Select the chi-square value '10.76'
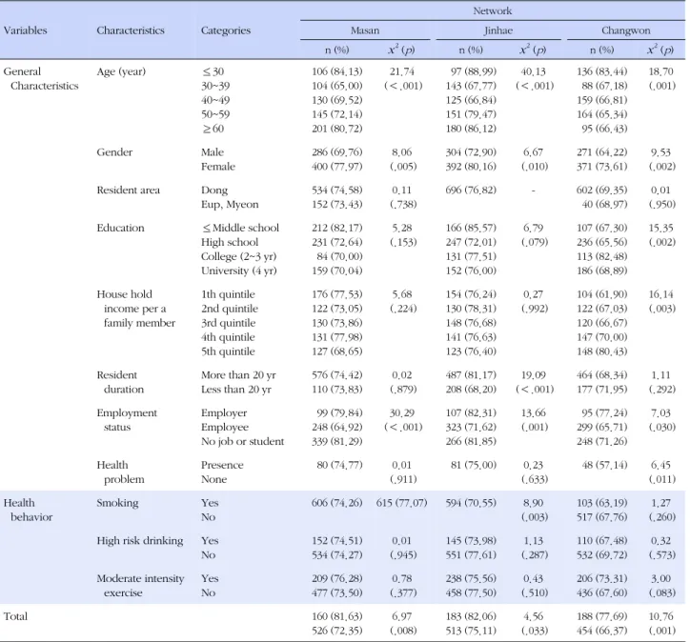 661,616
